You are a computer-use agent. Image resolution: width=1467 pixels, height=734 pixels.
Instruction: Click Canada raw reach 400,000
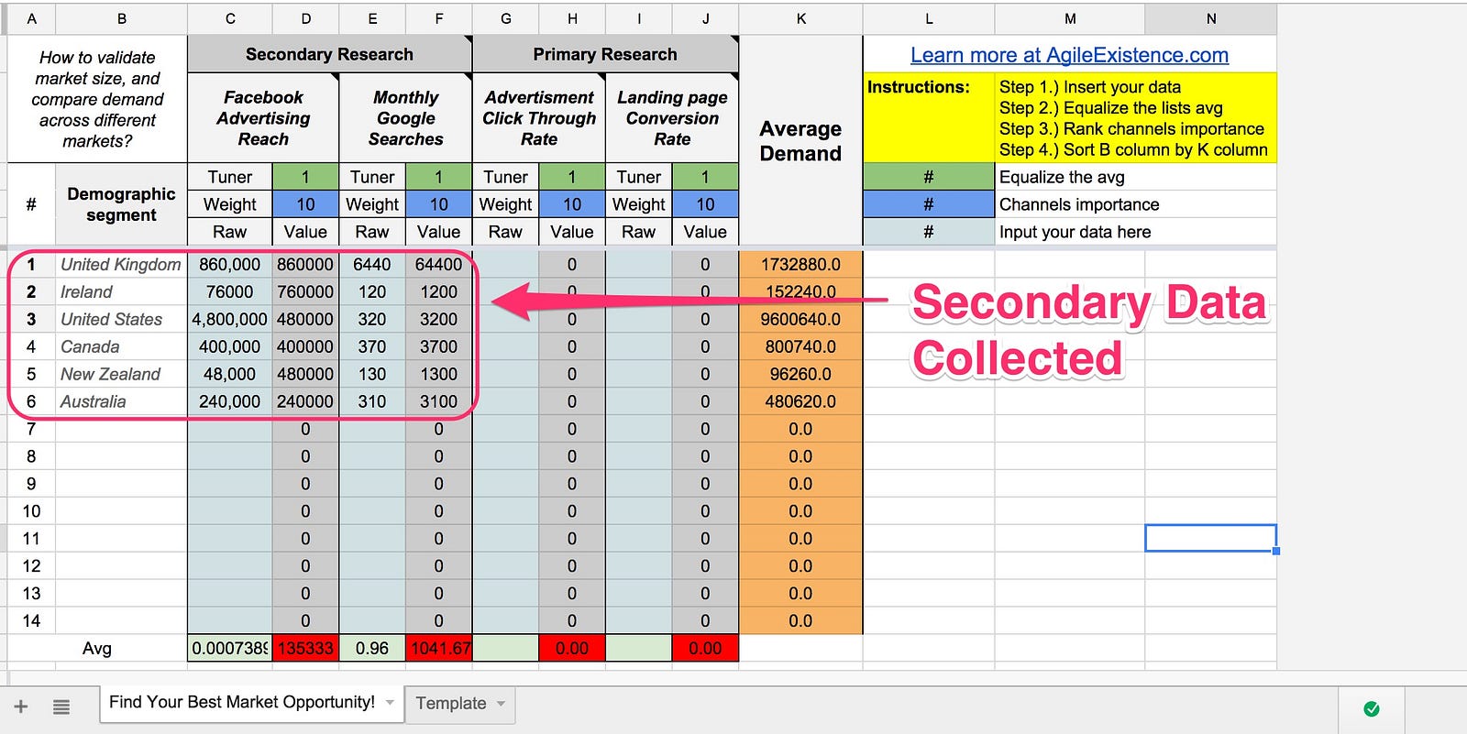[230, 347]
